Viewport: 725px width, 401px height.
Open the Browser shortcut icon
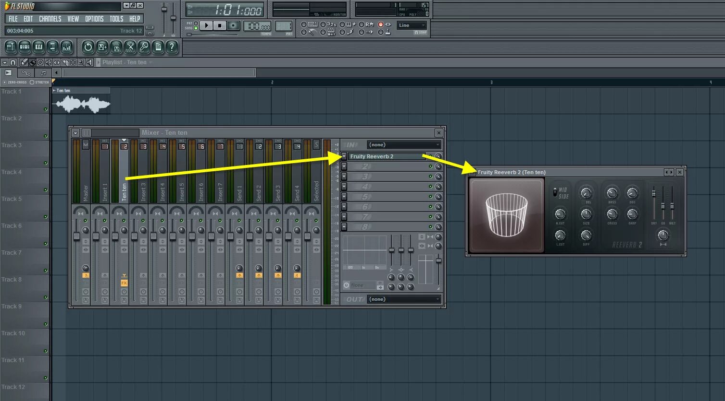pos(52,47)
